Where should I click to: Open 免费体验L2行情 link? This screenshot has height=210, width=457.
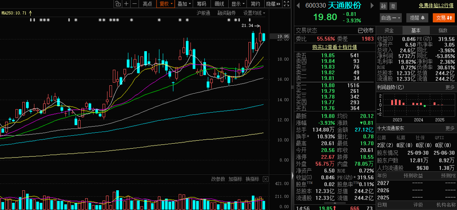(x=436, y=5)
